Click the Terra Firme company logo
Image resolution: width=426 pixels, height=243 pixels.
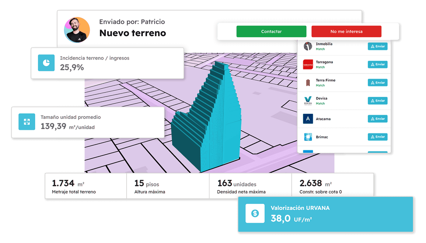pyautogui.click(x=308, y=83)
